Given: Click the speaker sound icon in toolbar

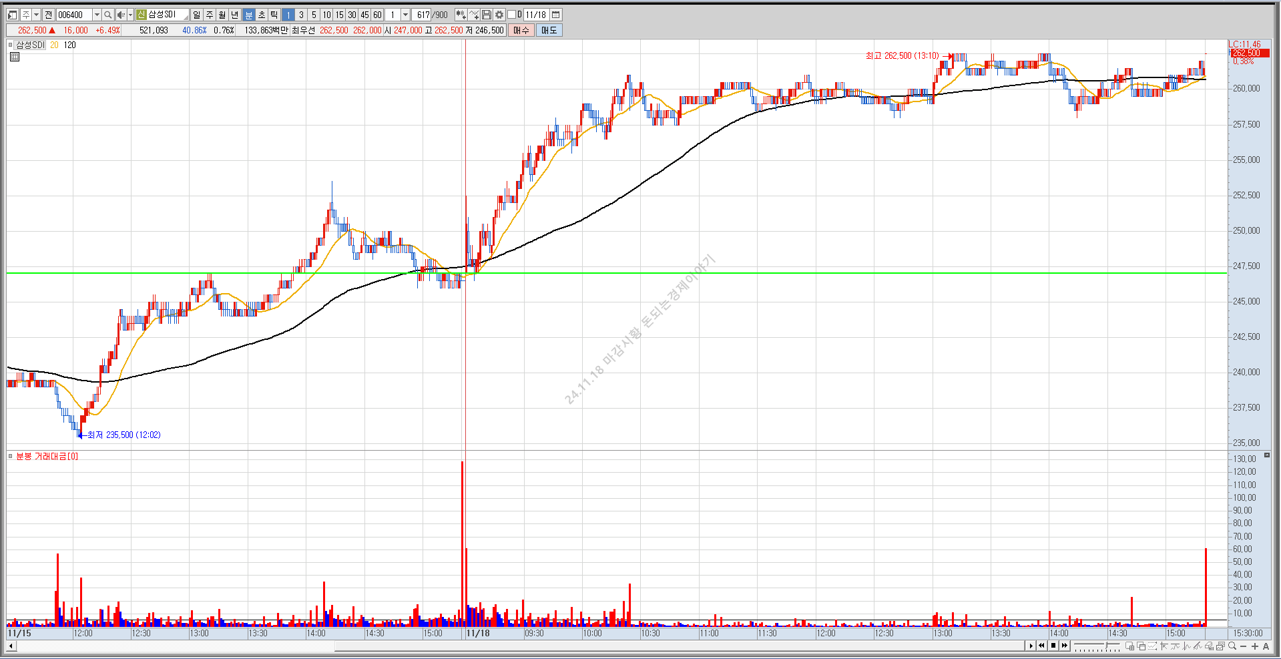Looking at the screenshot, I should [121, 15].
